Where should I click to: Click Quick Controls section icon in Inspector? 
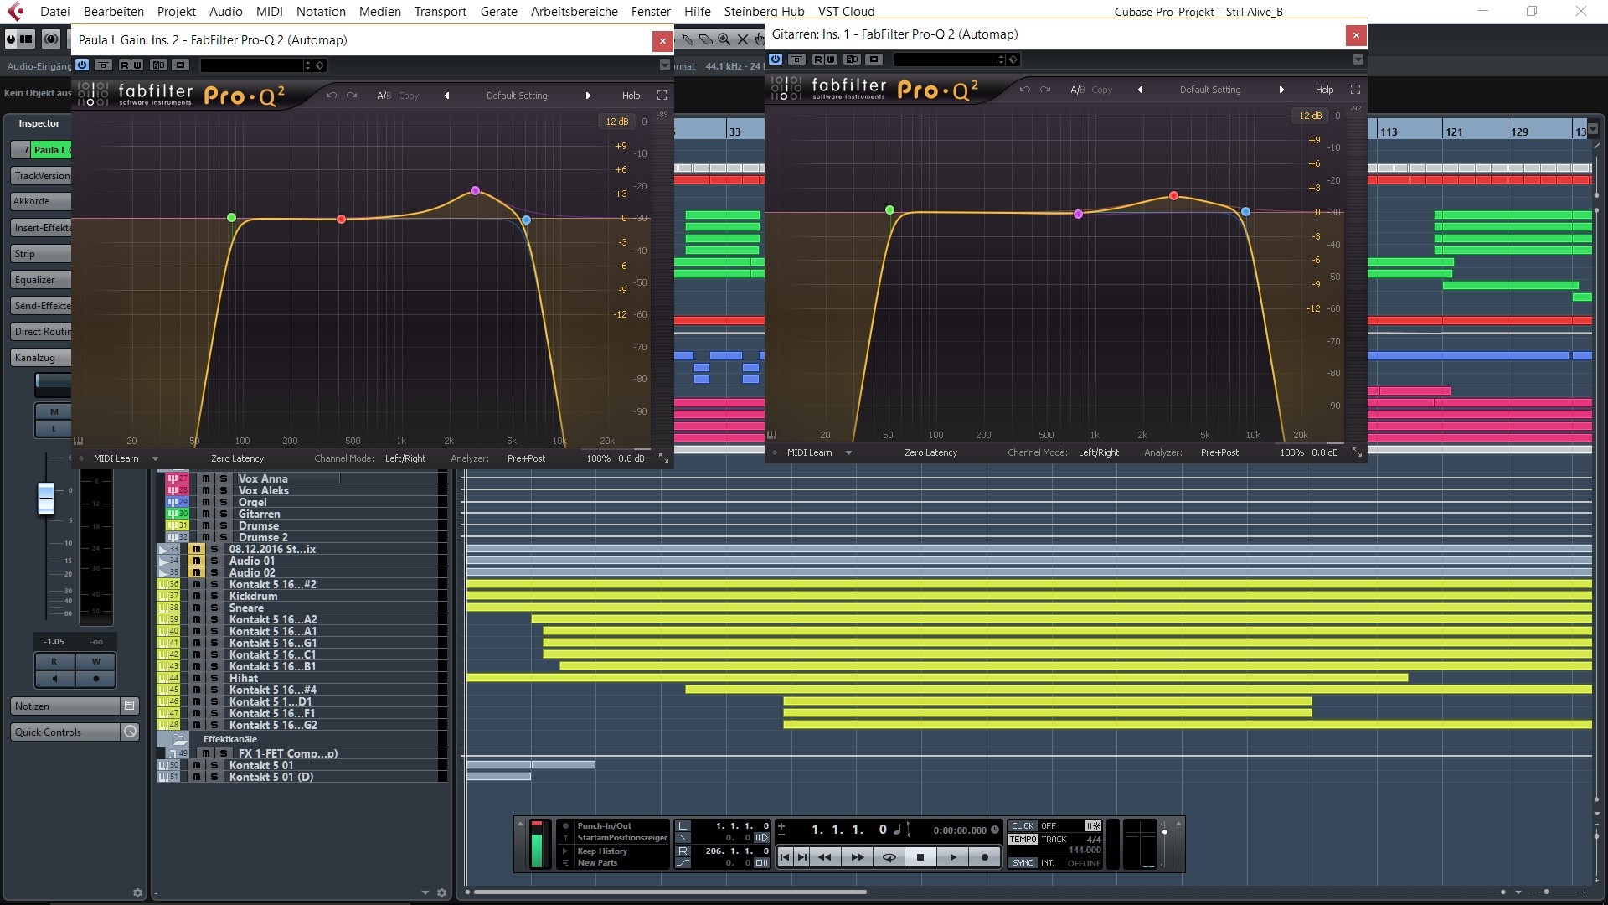[x=130, y=732]
